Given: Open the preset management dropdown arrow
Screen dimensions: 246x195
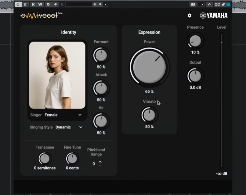Looking at the screenshot, I should (x=106, y=4).
